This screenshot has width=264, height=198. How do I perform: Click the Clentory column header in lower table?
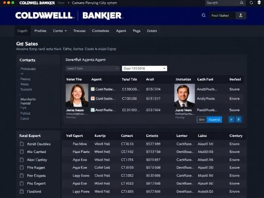[236, 136]
